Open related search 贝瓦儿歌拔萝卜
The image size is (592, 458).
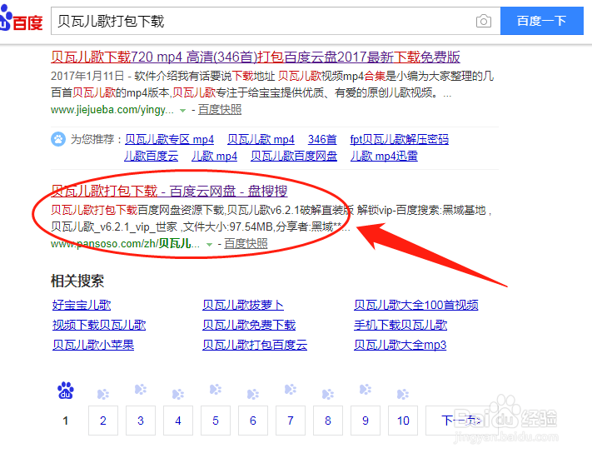(243, 305)
